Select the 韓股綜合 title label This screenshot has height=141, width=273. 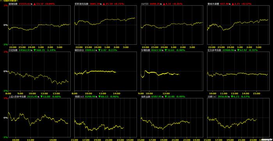(x=79, y=50)
